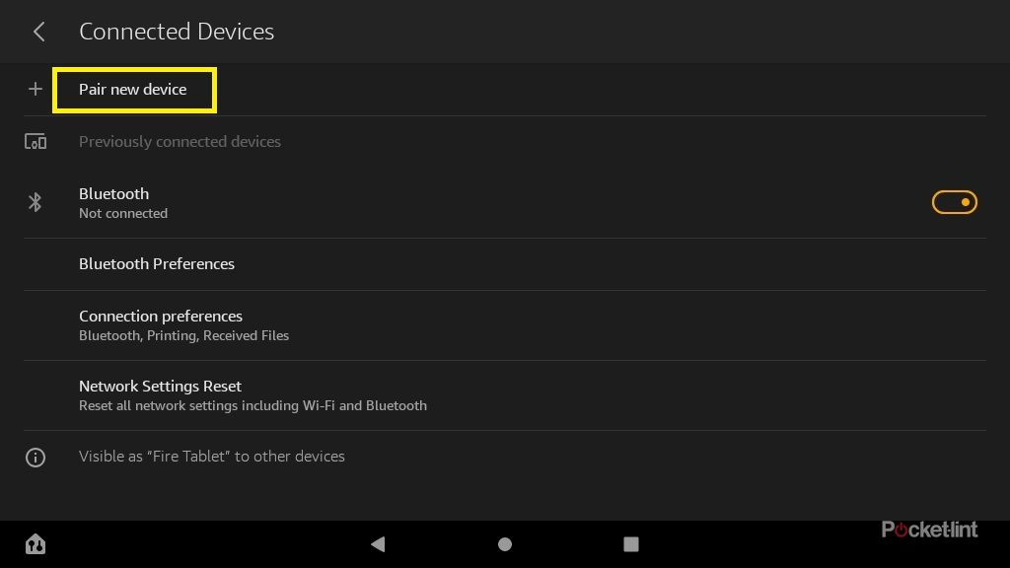Choose Network Settings Reset

pyautogui.click(x=160, y=387)
